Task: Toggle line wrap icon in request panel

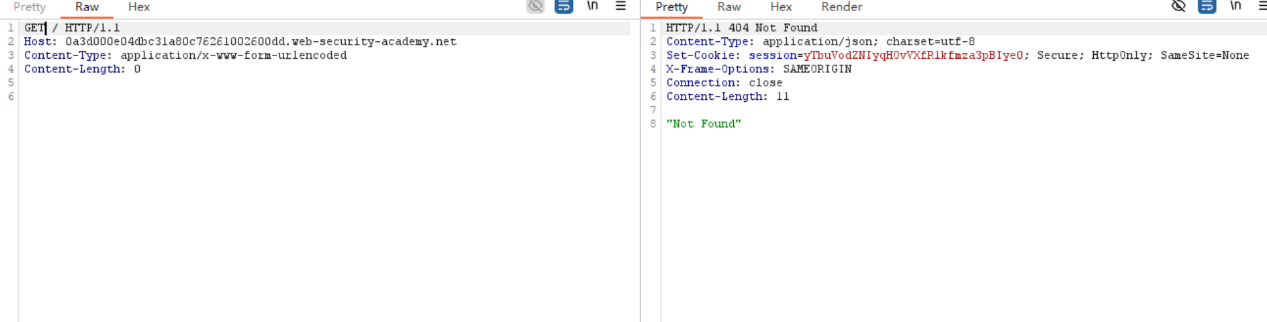Action: pyautogui.click(x=563, y=7)
